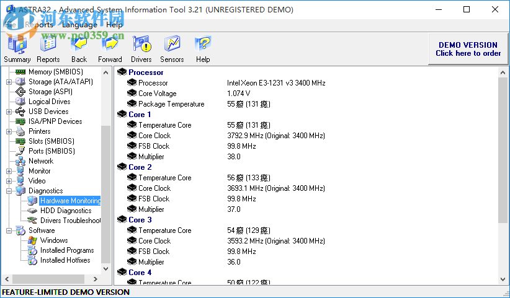Expand the Video node
This screenshot has width=510, height=298.
click(x=9, y=181)
